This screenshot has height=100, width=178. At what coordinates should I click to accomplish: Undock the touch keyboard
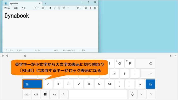point(171,56)
